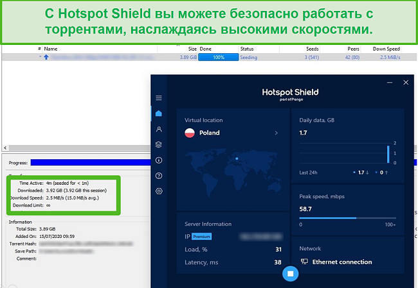Screen dimensions: 418x288
Task: Click the Seeding status cell
Action: pyautogui.click(x=248, y=58)
